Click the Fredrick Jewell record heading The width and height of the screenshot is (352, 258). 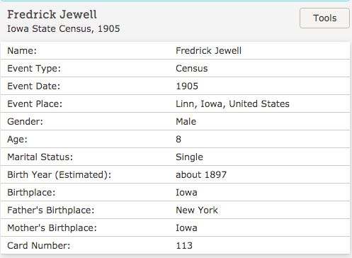click(52, 15)
